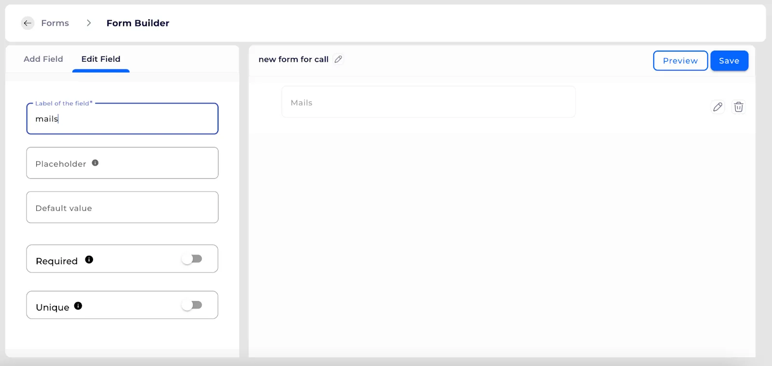Image resolution: width=772 pixels, height=366 pixels.
Task: Switch to the Add Field tab
Action: (43, 59)
